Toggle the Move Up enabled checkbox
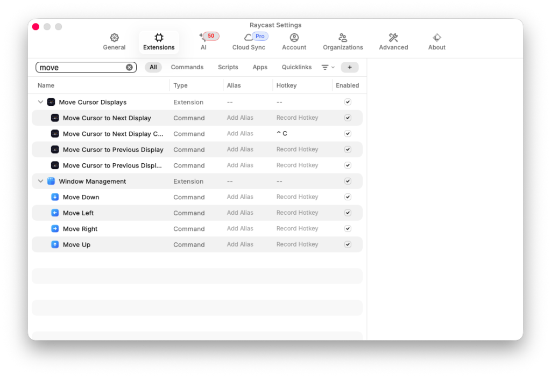This screenshot has width=551, height=377. coord(348,244)
